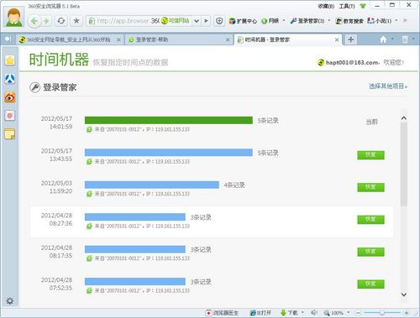Screen dimensions: 420x318
Task: Restore the 2012/05/17 13:43:55 backup
Action: pyautogui.click(x=370, y=155)
